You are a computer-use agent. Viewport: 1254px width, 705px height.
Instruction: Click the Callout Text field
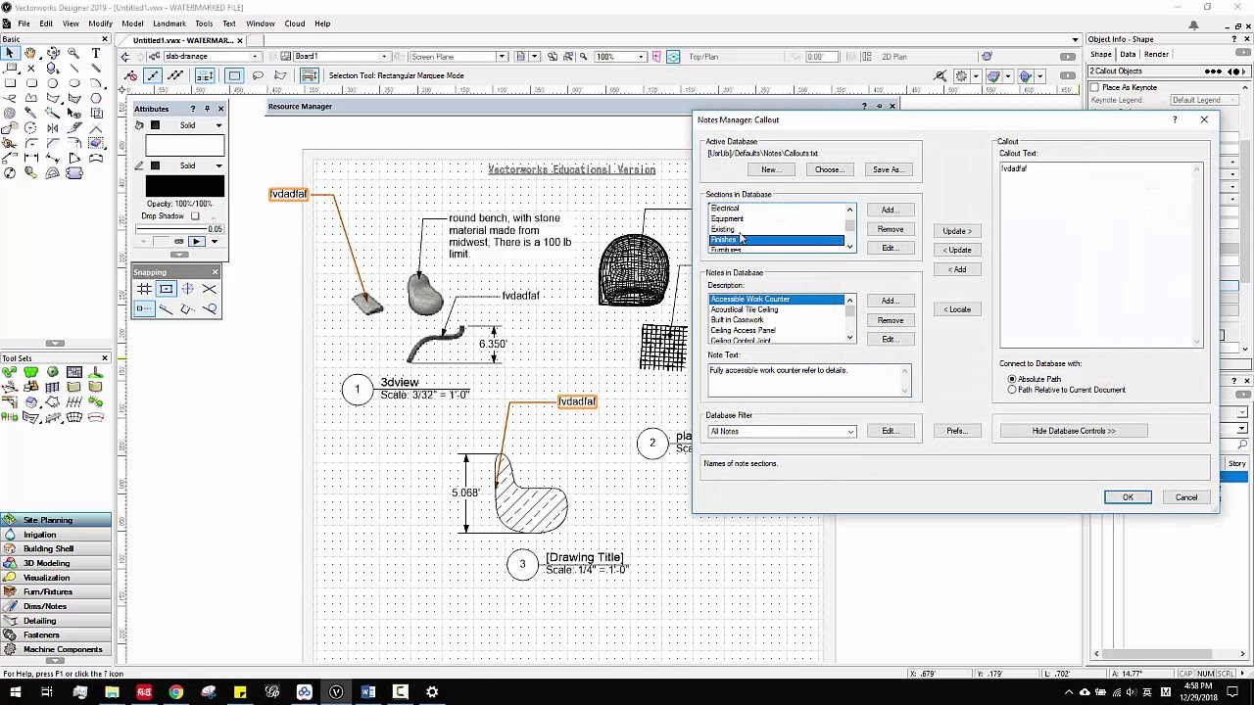(1101, 255)
